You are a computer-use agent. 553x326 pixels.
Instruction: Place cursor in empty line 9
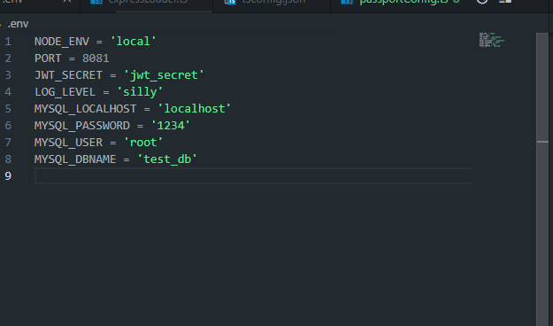pos(253,176)
